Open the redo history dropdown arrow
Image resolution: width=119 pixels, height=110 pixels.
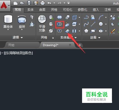pos(64,3)
